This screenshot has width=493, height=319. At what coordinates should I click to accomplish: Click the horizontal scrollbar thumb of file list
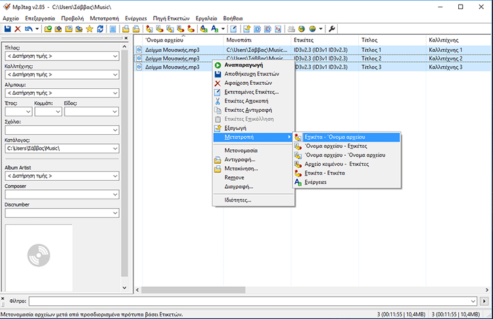pos(193,290)
